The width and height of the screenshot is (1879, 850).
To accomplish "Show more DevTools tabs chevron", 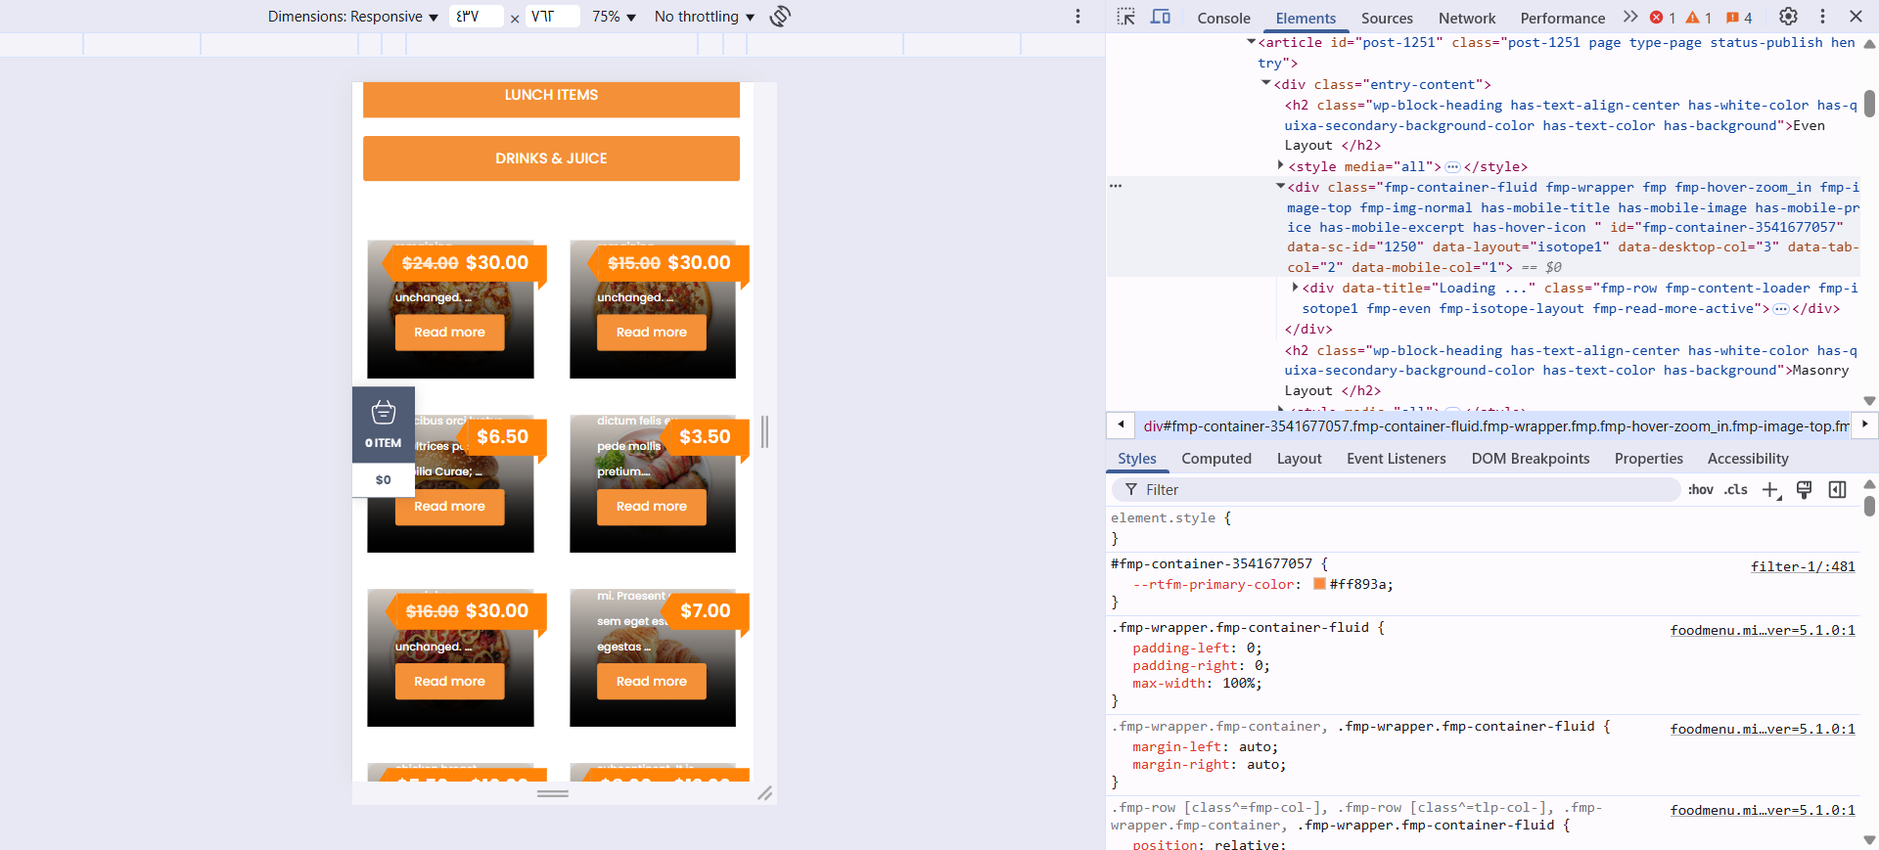I will [1629, 17].
